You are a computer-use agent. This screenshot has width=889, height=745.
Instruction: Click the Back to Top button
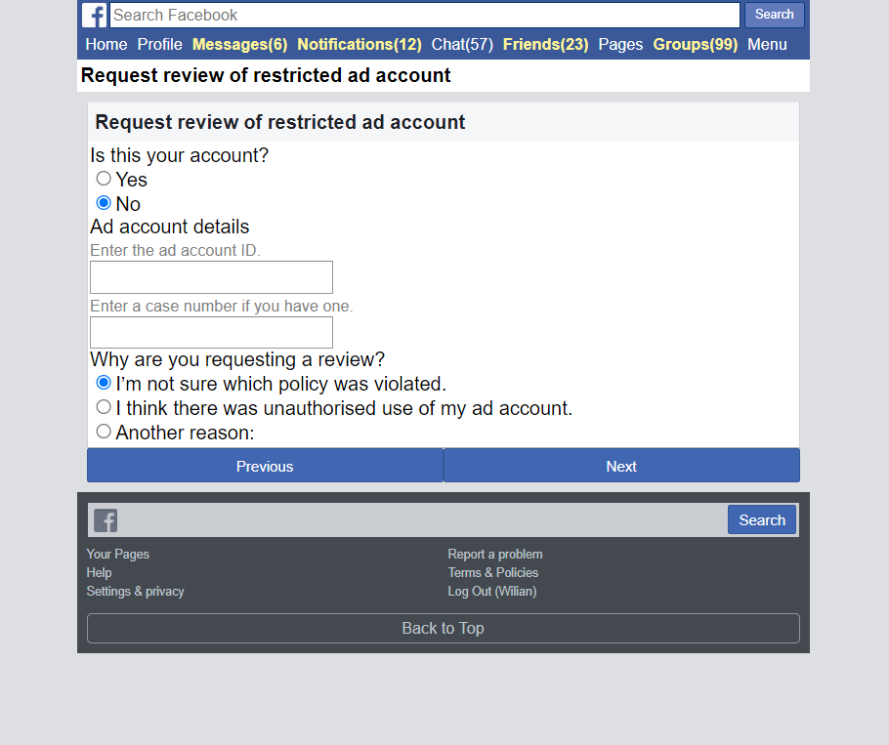tap(443, 628)
